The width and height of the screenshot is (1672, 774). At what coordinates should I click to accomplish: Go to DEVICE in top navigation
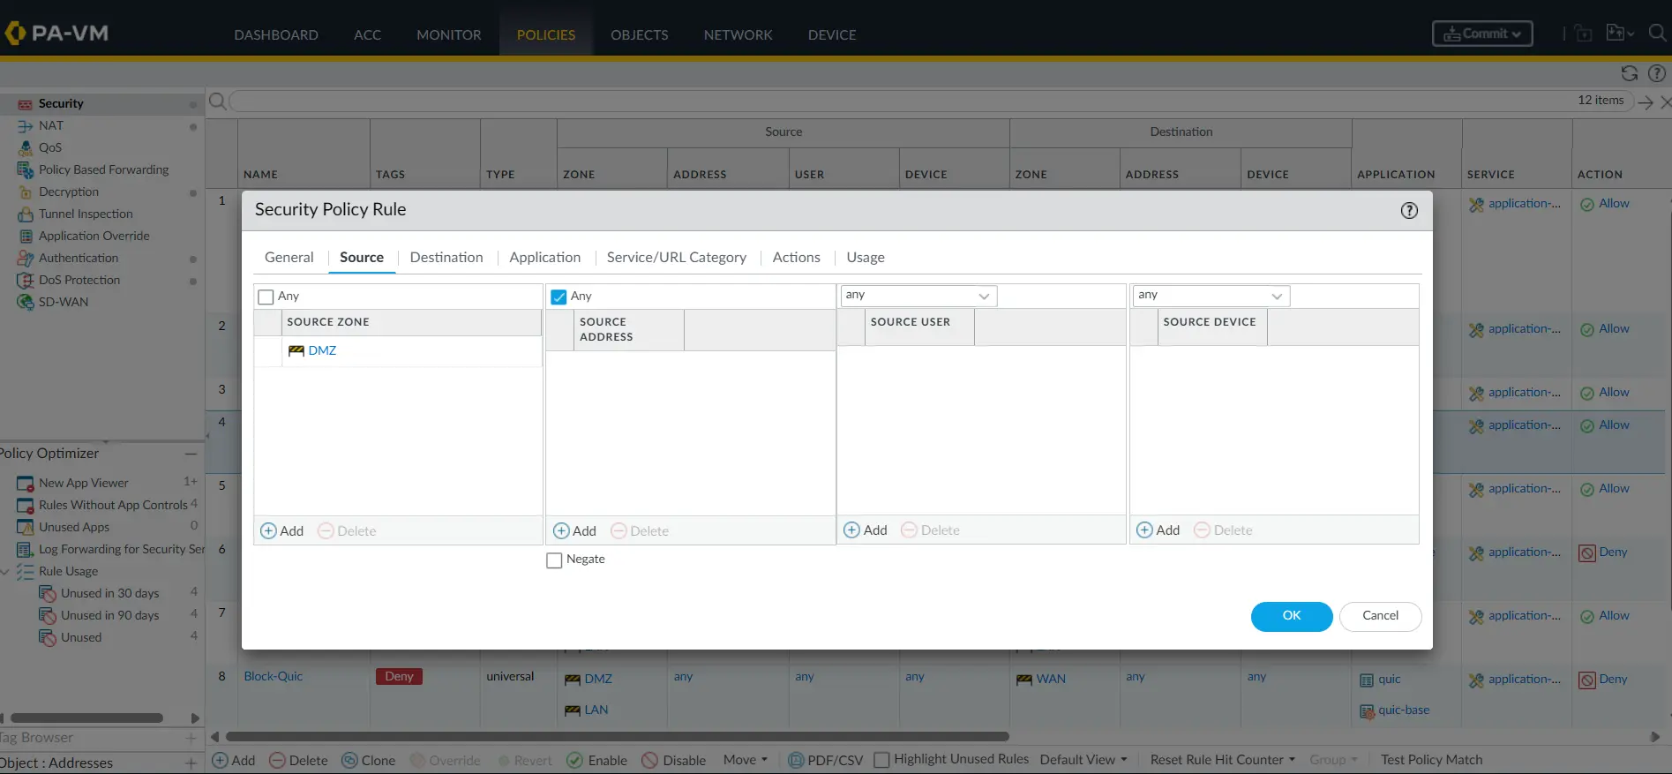[832, 34]
